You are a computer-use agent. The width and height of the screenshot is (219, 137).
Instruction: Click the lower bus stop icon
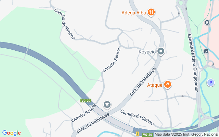click(206, 51)
